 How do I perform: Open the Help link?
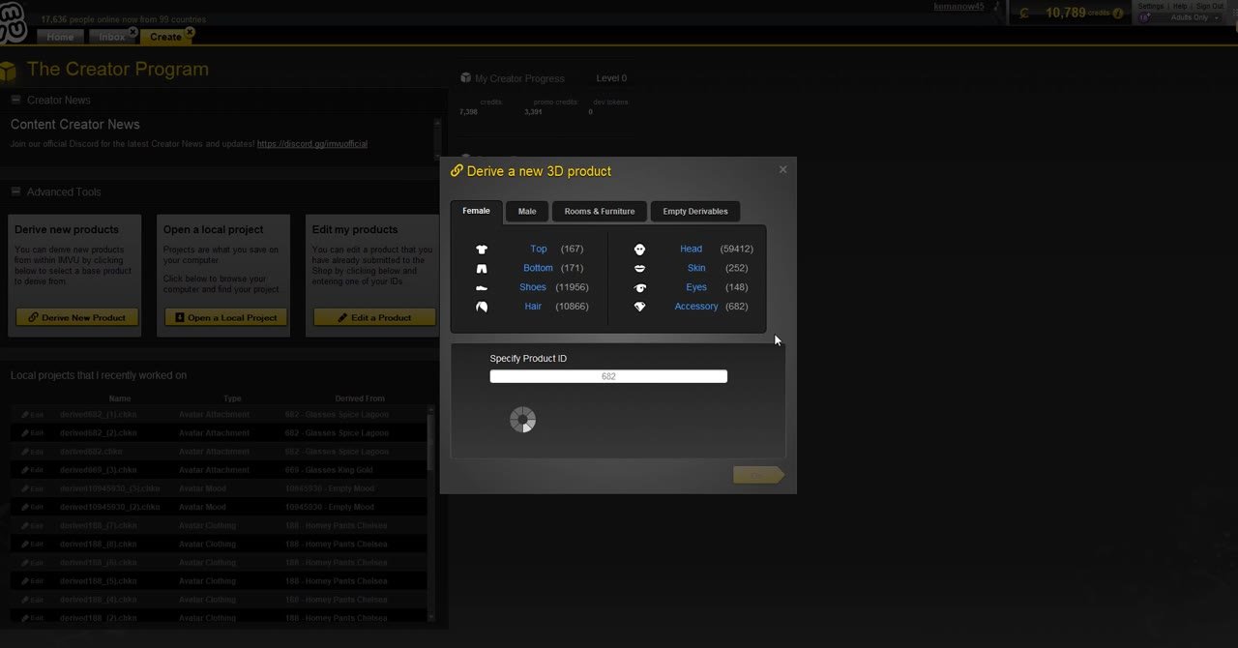coord(1180,6)
